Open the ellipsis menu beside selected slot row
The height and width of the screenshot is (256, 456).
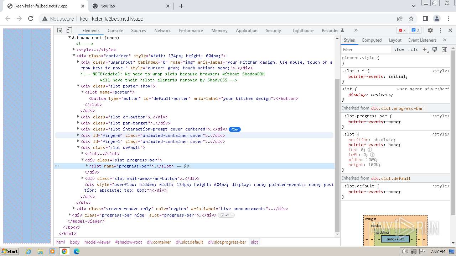57,166
